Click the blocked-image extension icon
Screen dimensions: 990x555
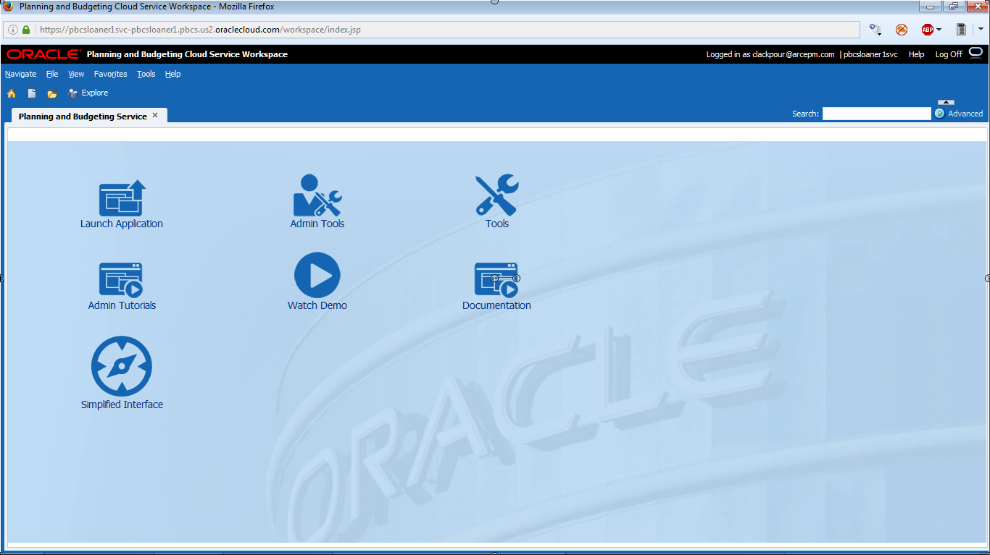click(902, 30)
